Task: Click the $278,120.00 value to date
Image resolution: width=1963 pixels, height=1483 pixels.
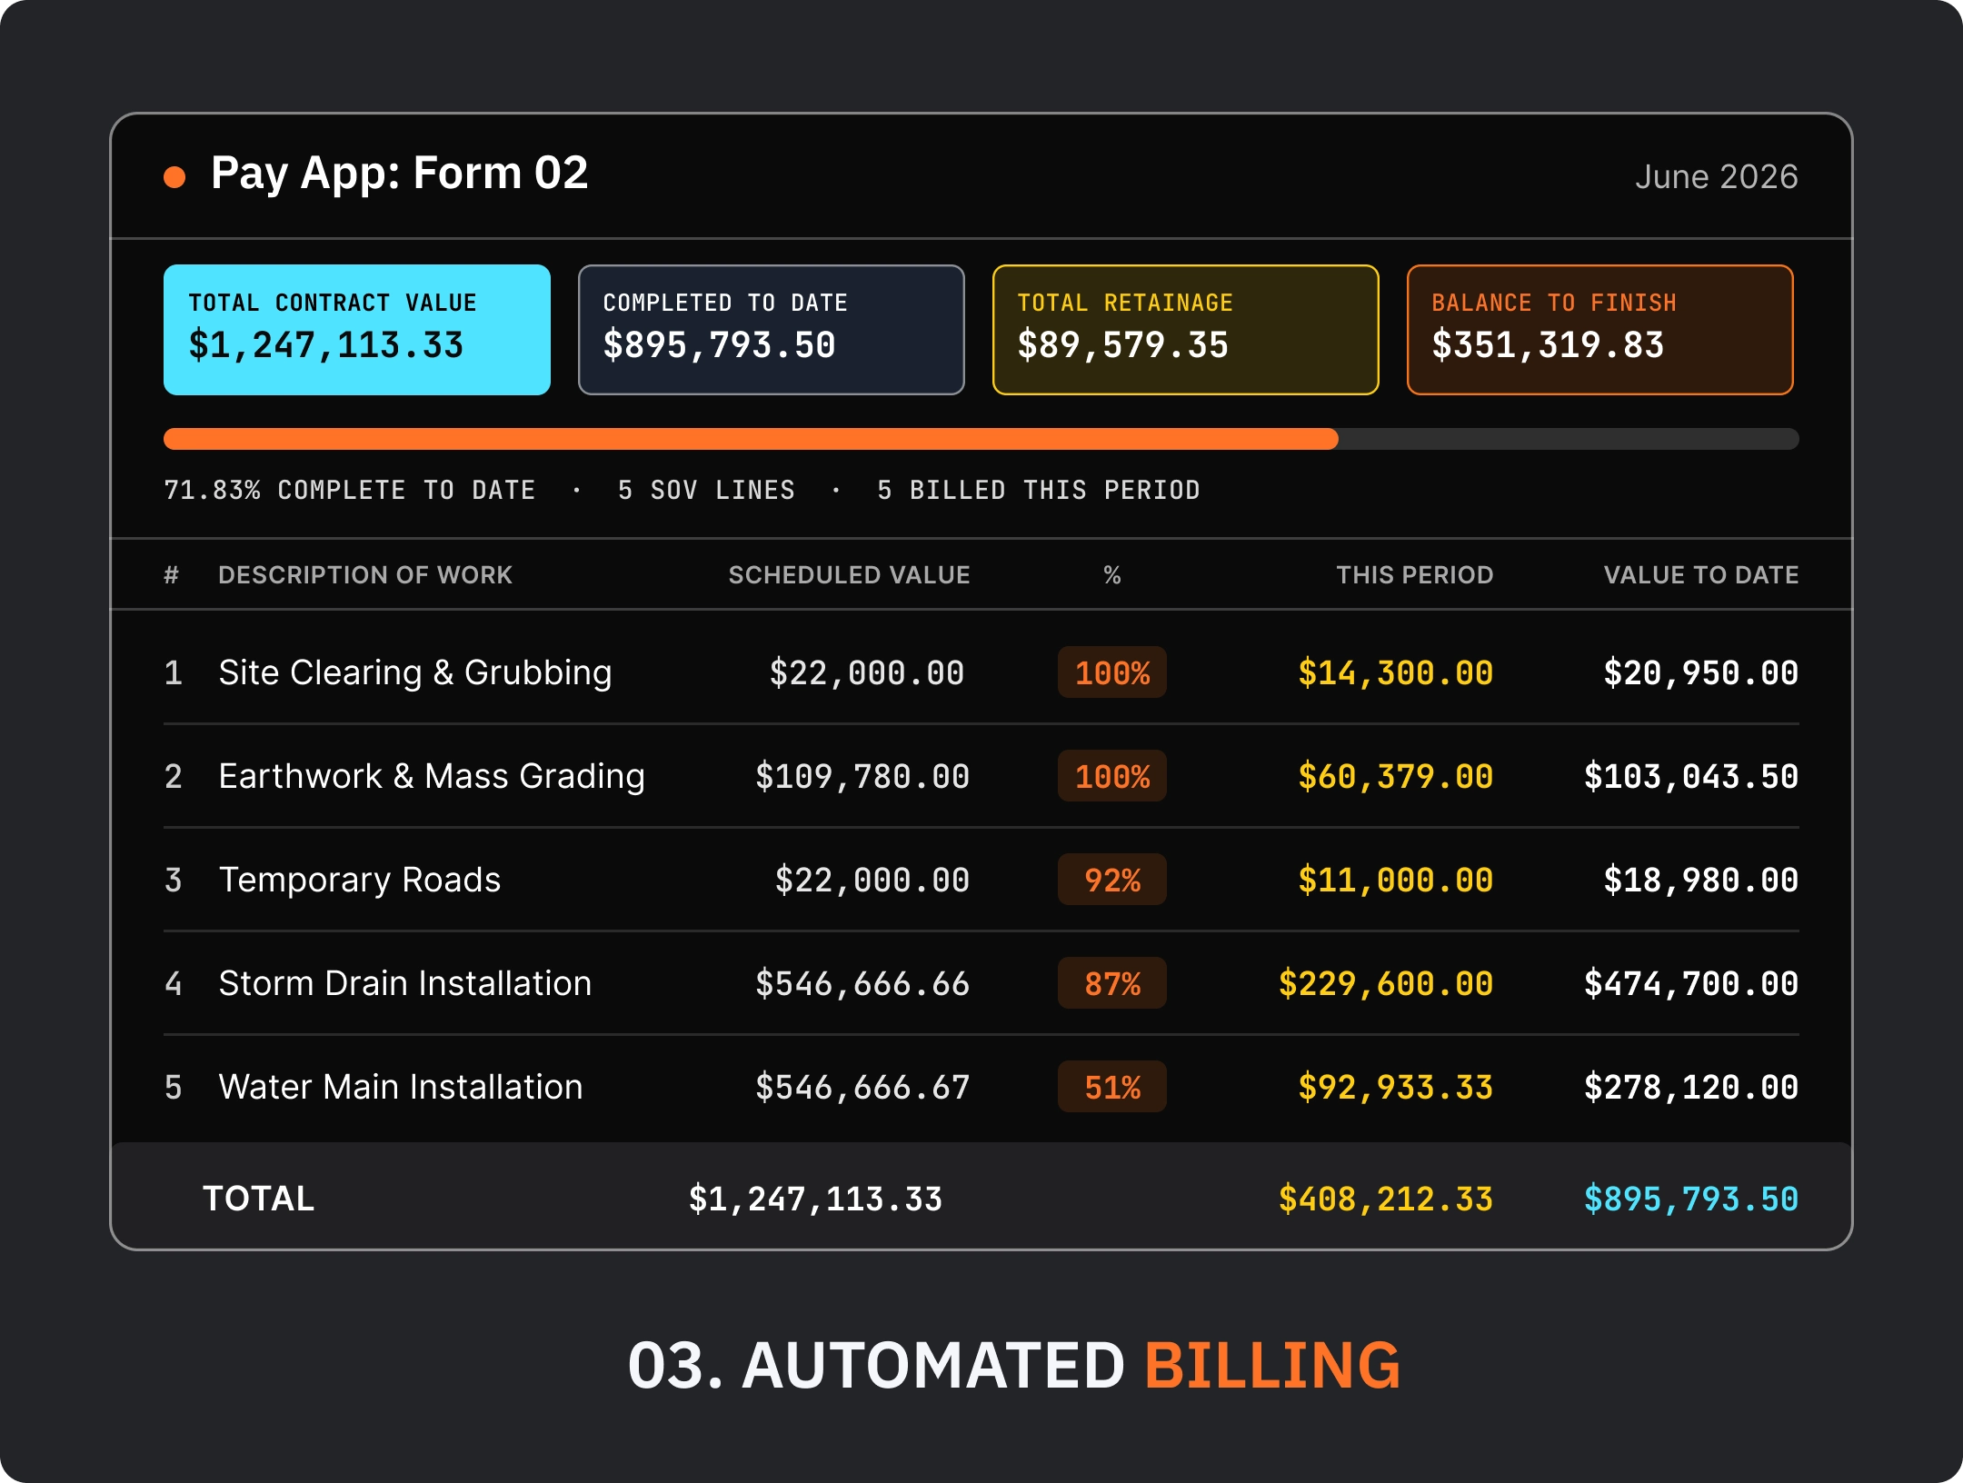Action: point(1690,1088)
